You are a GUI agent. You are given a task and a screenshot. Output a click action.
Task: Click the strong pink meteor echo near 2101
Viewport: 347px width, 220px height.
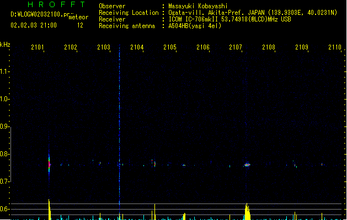49,164
